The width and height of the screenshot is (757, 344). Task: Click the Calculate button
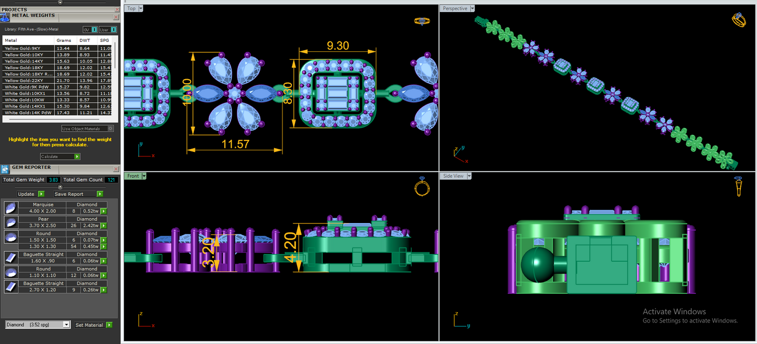(x=60, y=157)
